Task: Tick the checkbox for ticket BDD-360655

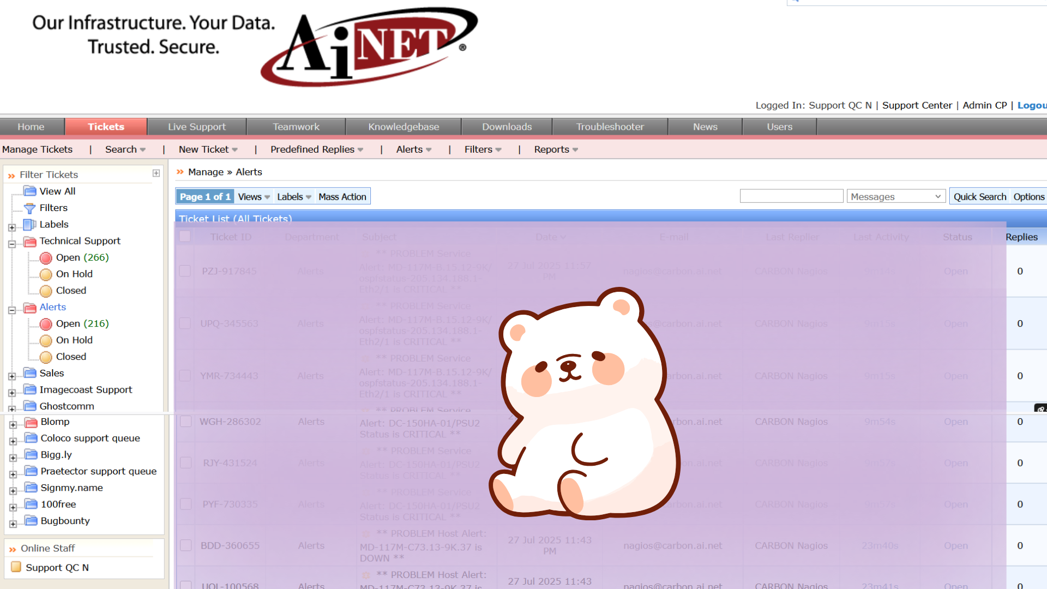Action: [185, 545]
